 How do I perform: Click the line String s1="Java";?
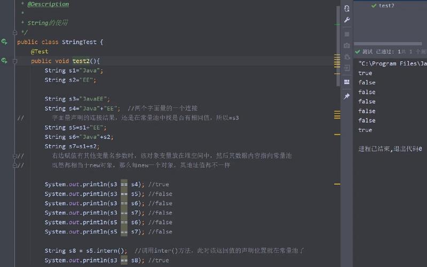[74, 70]
